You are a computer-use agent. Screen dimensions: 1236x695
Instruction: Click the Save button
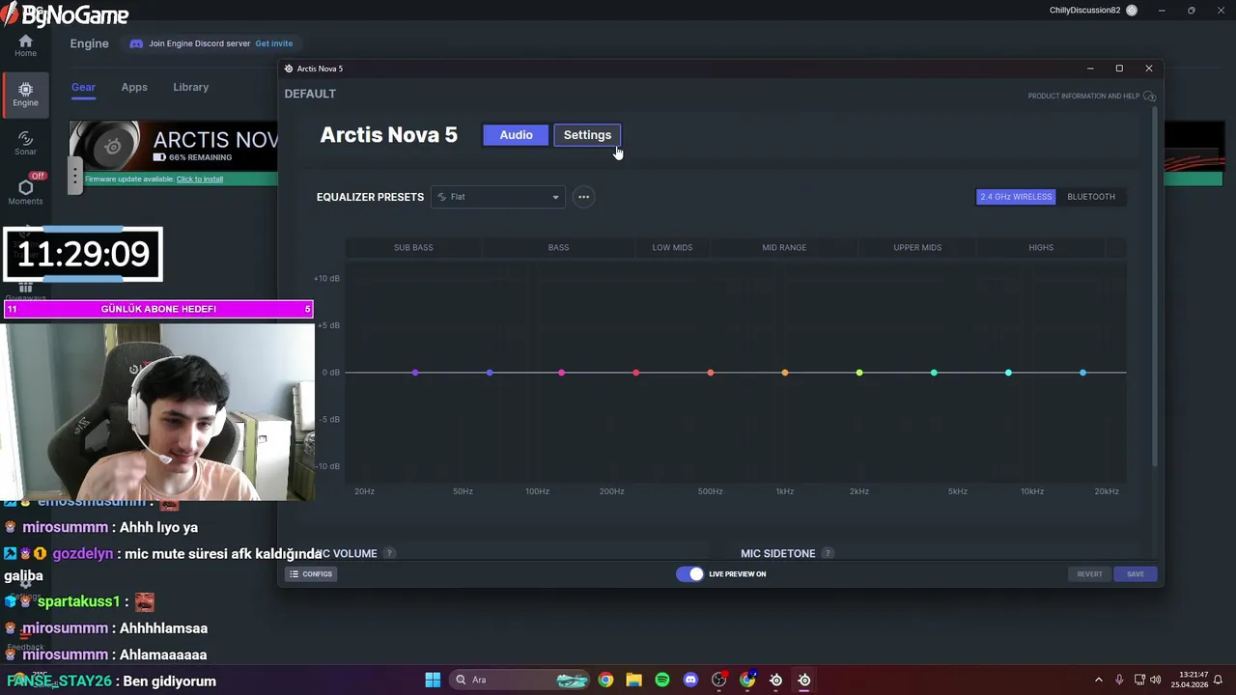(x=1136, y=574)
